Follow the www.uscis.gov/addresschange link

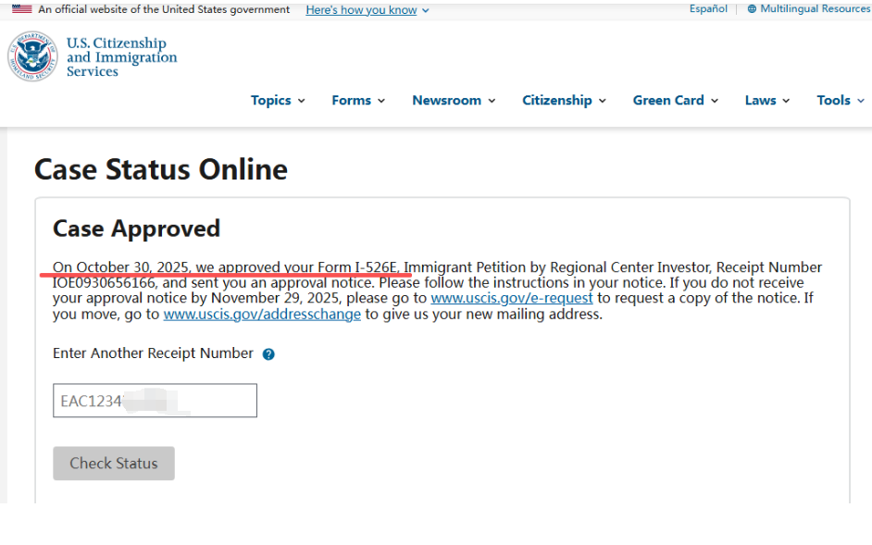[x=262, y=315]
